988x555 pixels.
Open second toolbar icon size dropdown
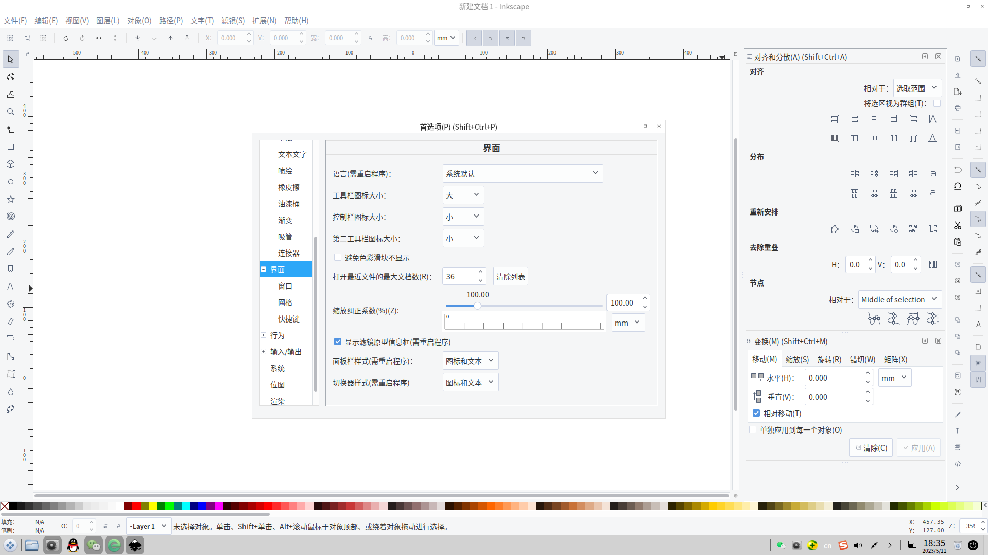click(463, 238)
